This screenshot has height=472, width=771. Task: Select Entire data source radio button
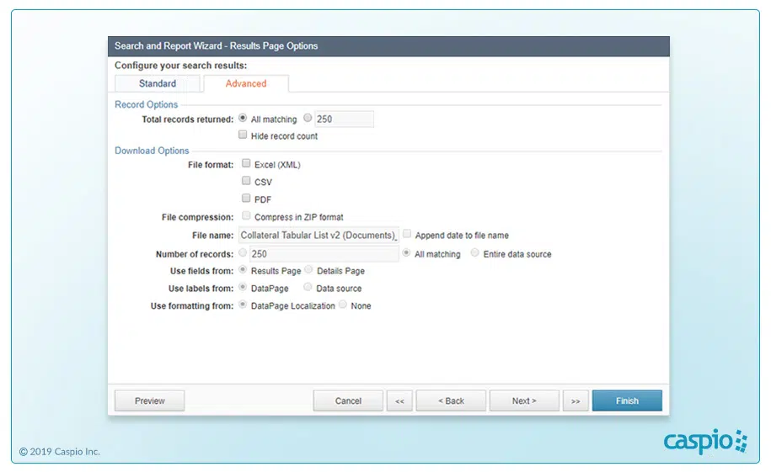tap(475, 253)
